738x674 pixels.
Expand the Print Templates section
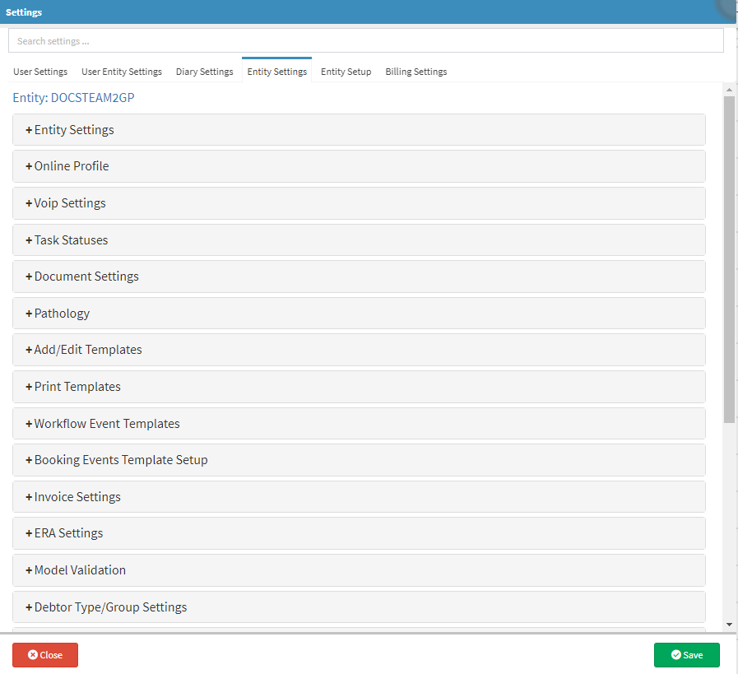click(359, 387)
